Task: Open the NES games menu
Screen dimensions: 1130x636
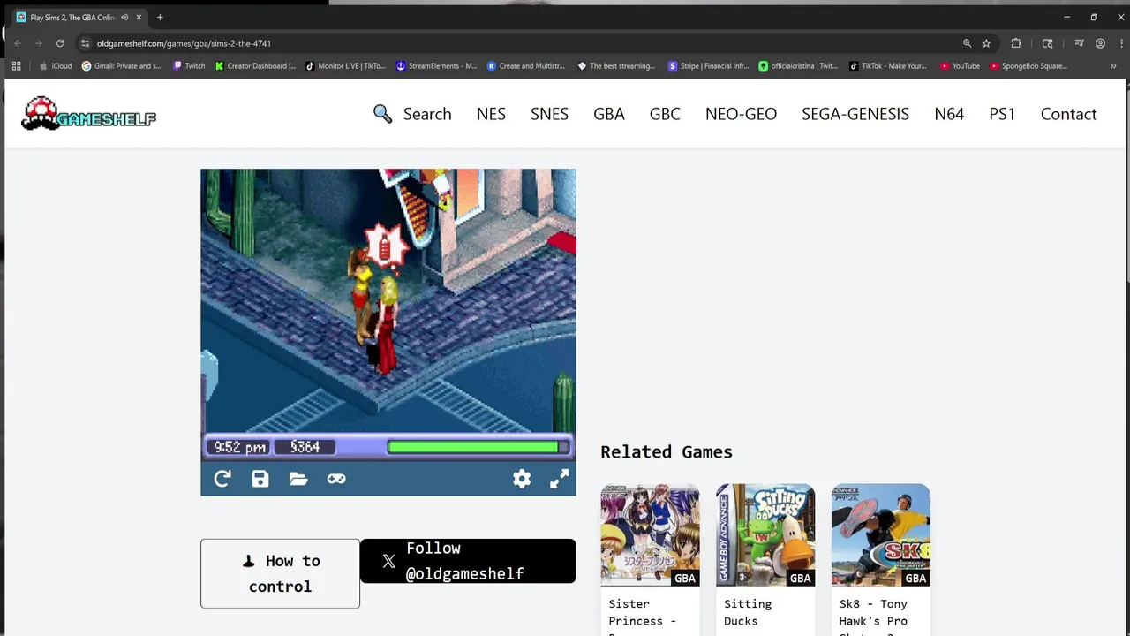Action: tap(491, 114)
